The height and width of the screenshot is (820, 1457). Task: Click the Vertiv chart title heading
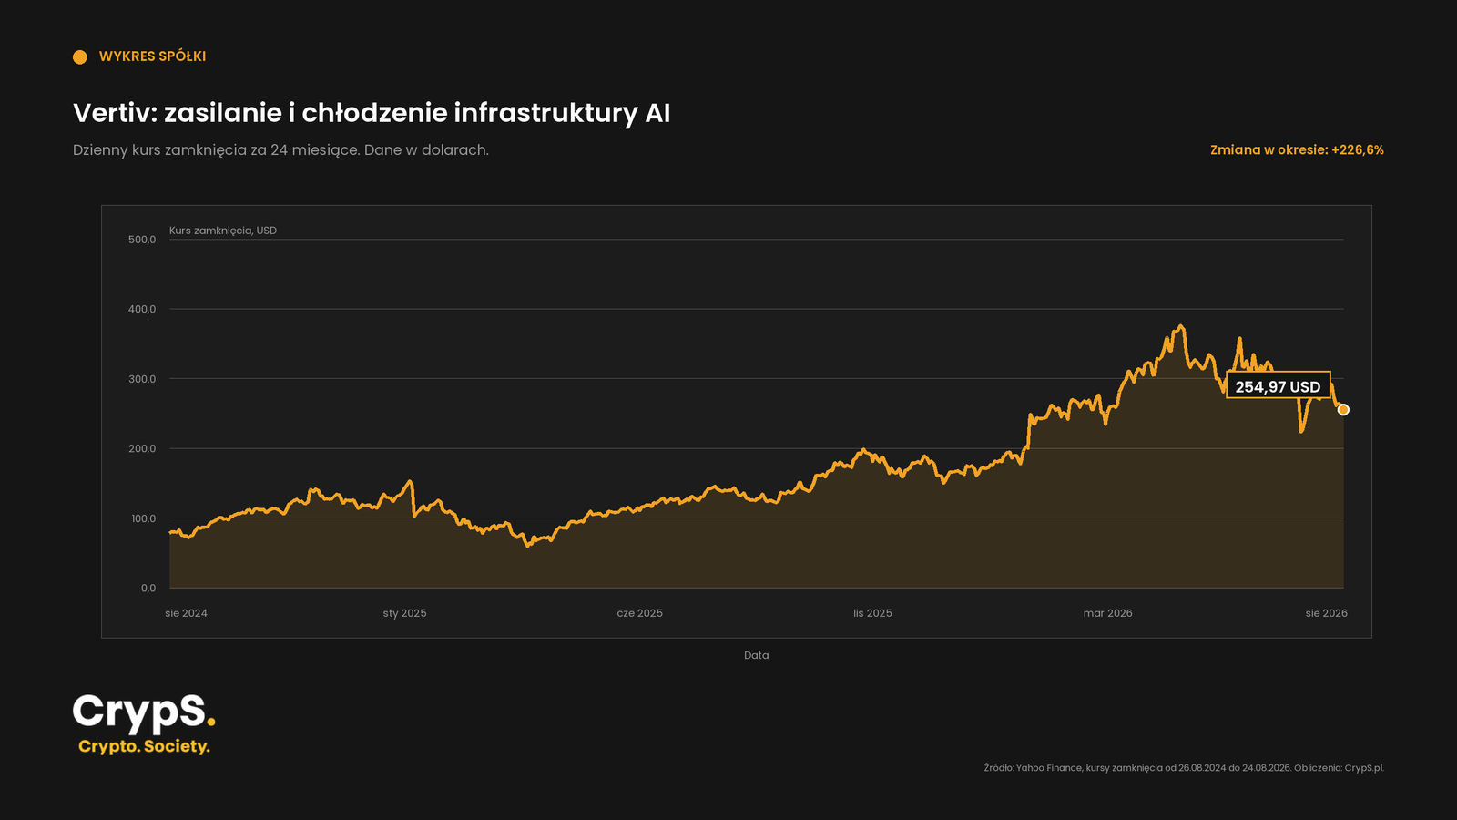coord(372,113)
